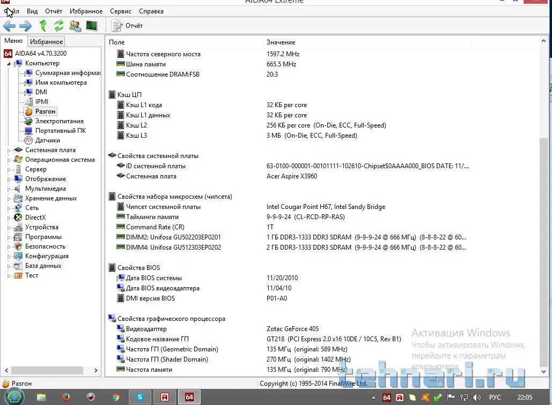
Task: Open the Сервис menu
Action: pos(121,11)
